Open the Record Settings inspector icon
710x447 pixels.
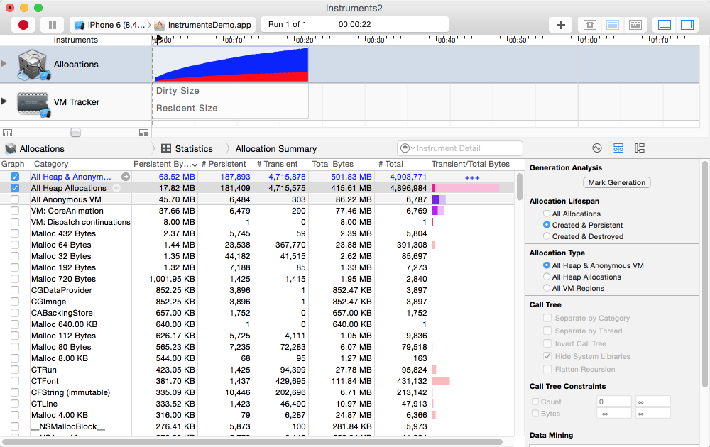pyautogui.click(x=597, y=148)
